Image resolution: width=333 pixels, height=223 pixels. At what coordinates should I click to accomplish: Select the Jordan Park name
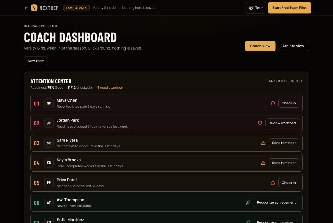pos(68,120)
